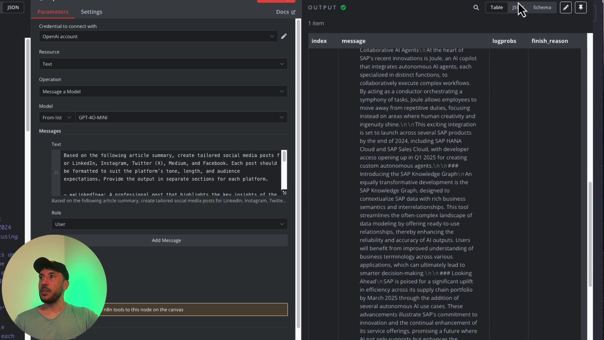Click the Add Message button
This screenshot has height=340, width=604.
(166, 241)
